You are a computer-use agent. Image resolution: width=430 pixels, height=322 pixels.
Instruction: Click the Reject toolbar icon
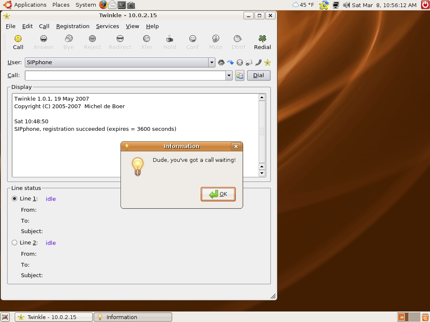[x=92, y=39]
